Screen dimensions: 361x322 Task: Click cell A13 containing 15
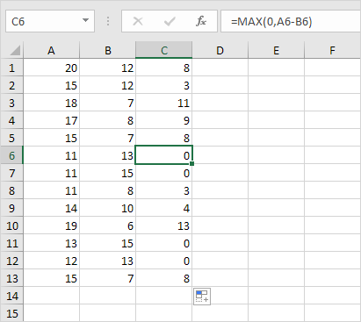point(51,278)
